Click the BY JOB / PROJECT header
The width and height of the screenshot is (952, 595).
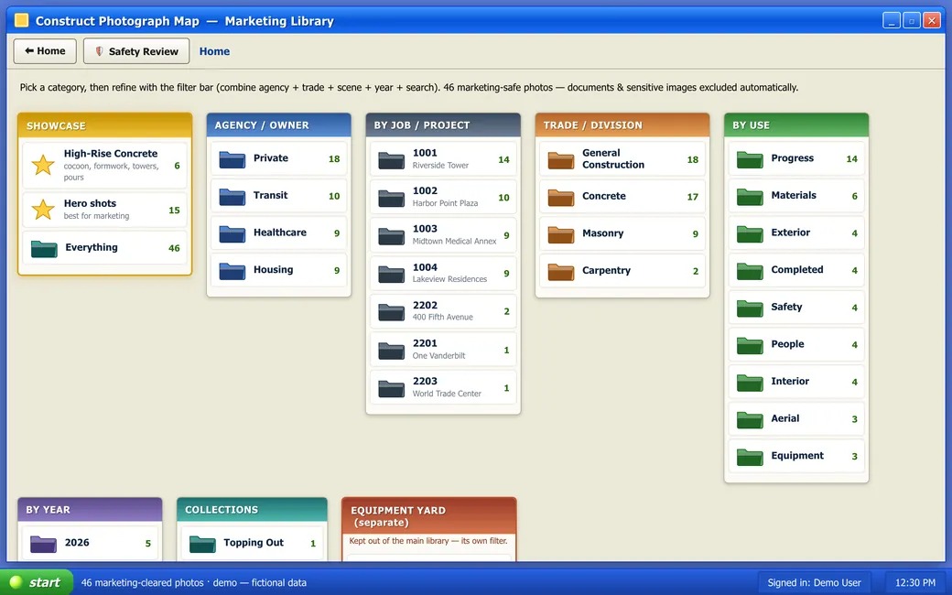pos(443,125)
